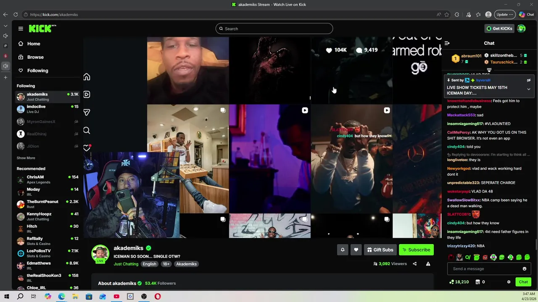Image resolution: width=538 pixels, height=302 pixels.
Task: Insert the green halo angel emote
Action: click(476, 257)
